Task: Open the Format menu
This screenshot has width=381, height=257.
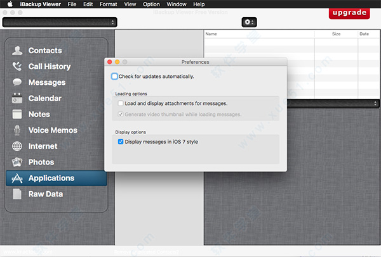Action: (109, 4)
